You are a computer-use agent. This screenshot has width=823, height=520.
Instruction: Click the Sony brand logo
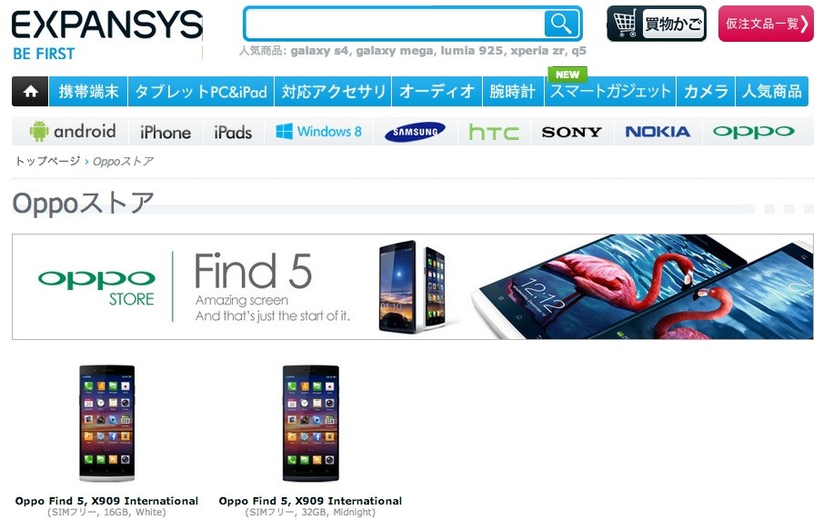[x=572, y=132]
